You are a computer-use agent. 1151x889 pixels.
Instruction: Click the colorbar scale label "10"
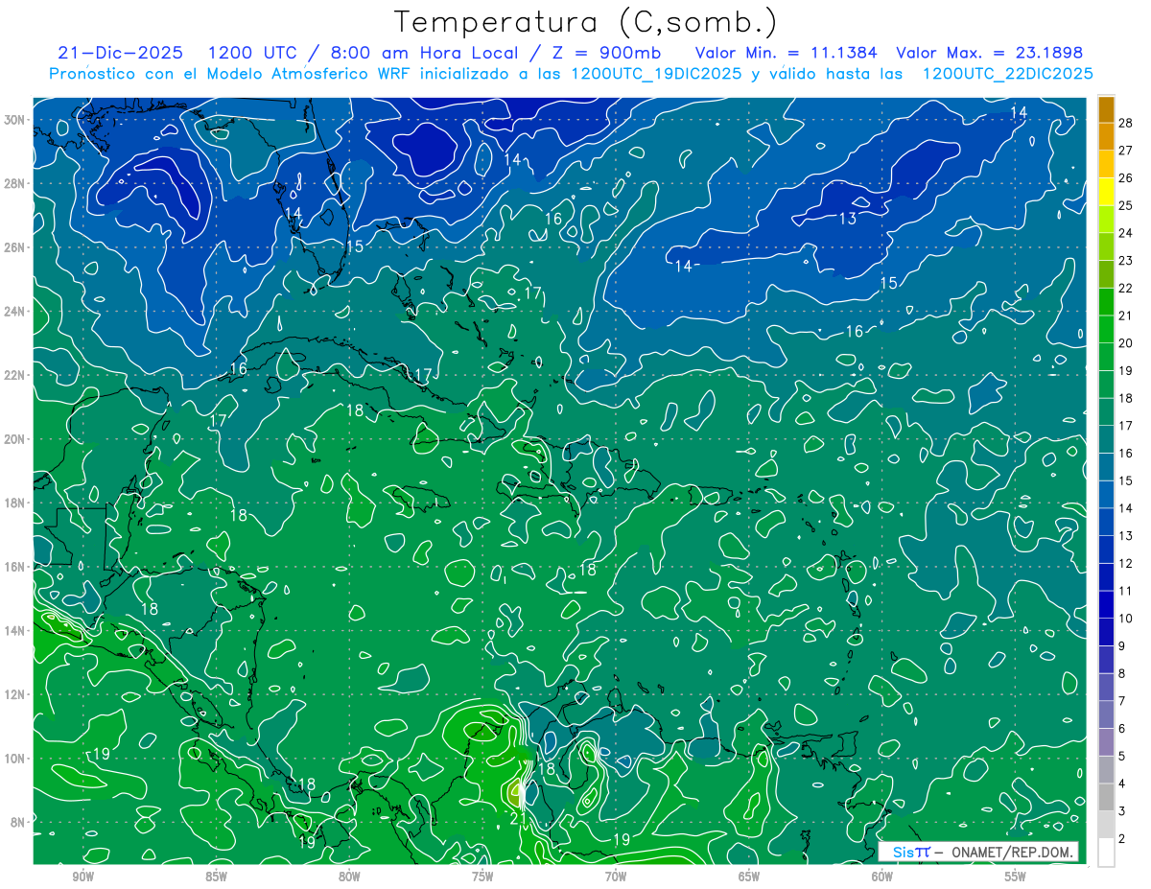1126,619
